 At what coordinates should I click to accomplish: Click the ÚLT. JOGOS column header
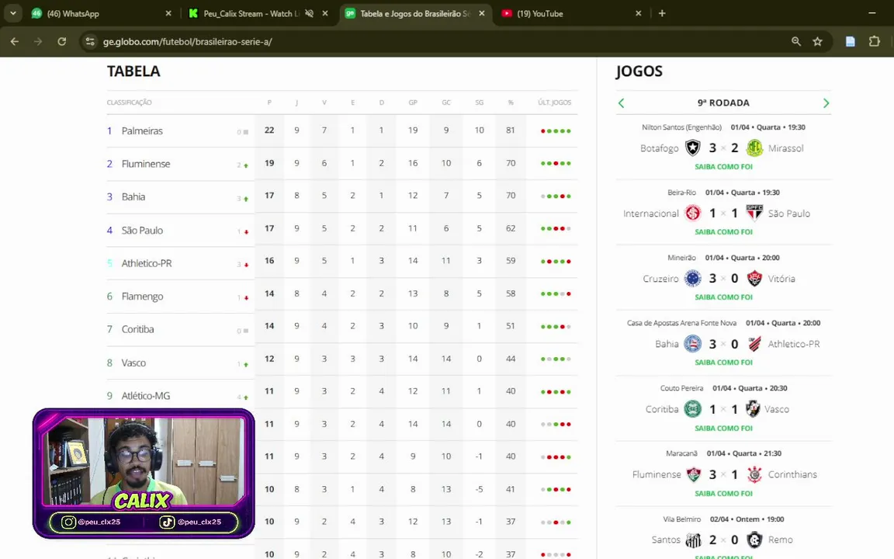pyautogui.click(x=554, y=102)
